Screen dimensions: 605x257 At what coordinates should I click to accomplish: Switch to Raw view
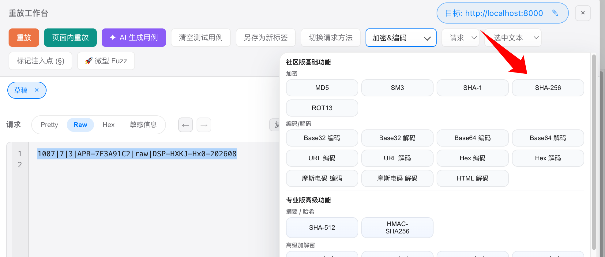point(80,125)
